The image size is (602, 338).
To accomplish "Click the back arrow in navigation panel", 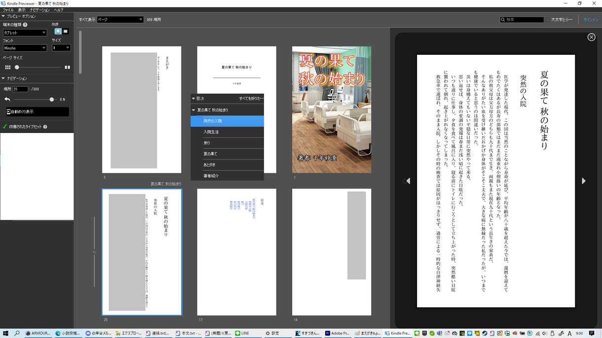I will 7,99.
